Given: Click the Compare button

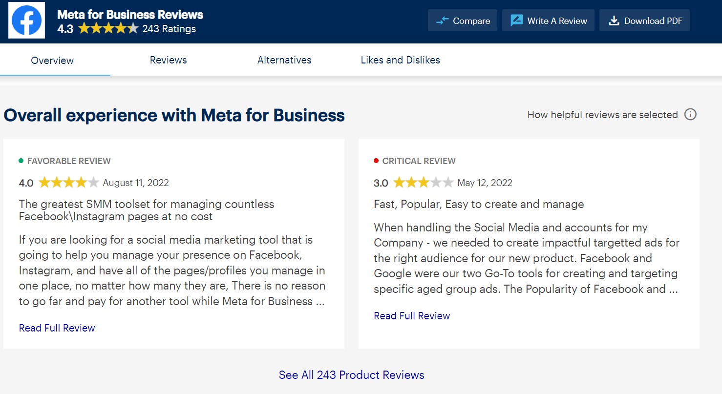Looking at the screenshot, I should point(463,21).
